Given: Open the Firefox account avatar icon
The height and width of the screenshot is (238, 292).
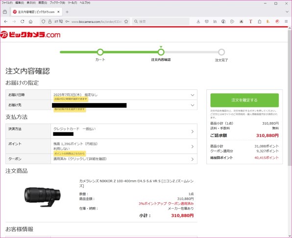Looking at the screenshot, I should tap(223, 22).
